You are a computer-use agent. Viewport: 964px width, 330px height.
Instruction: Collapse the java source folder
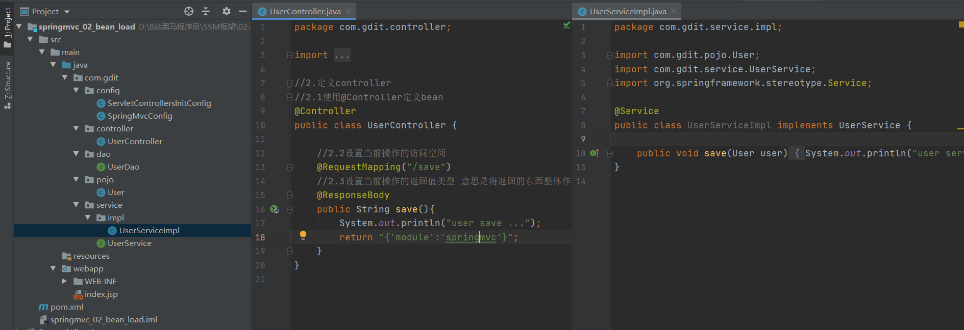pyautogui.click(x=53, y=65)
